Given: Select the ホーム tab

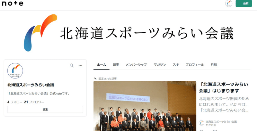Looking at the screenshot, I should 101,65.
